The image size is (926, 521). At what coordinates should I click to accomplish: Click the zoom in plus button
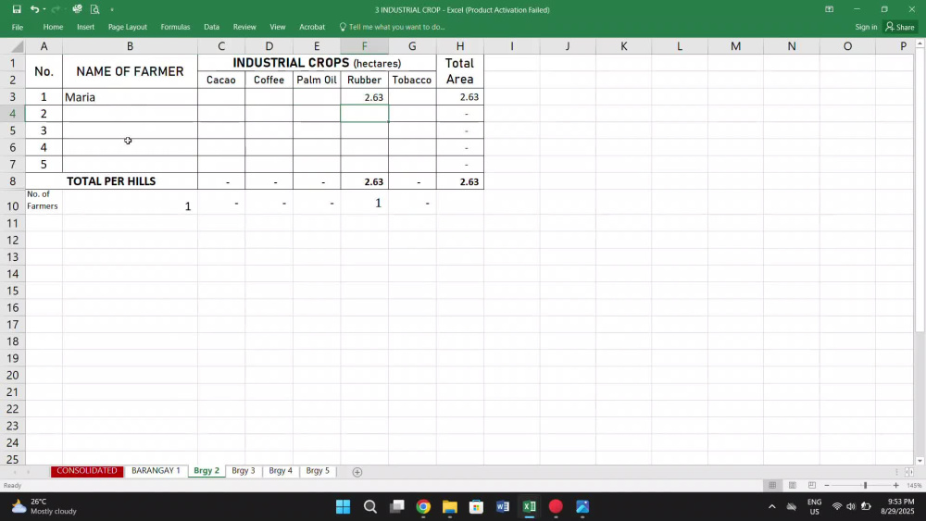(895, 486)
